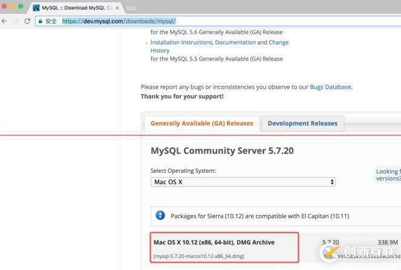Open the Documentation link
401x270 pixels.
235,42
